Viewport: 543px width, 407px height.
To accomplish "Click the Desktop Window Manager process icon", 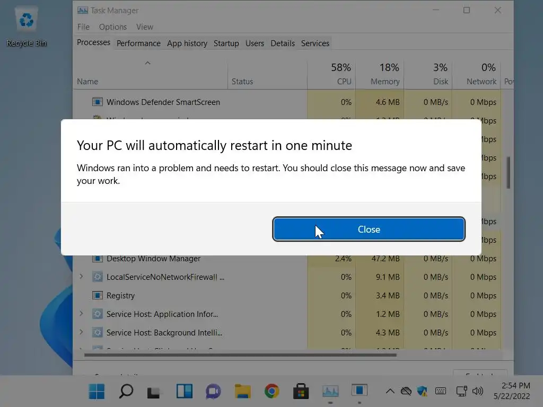I will click(x=98, y=259).
